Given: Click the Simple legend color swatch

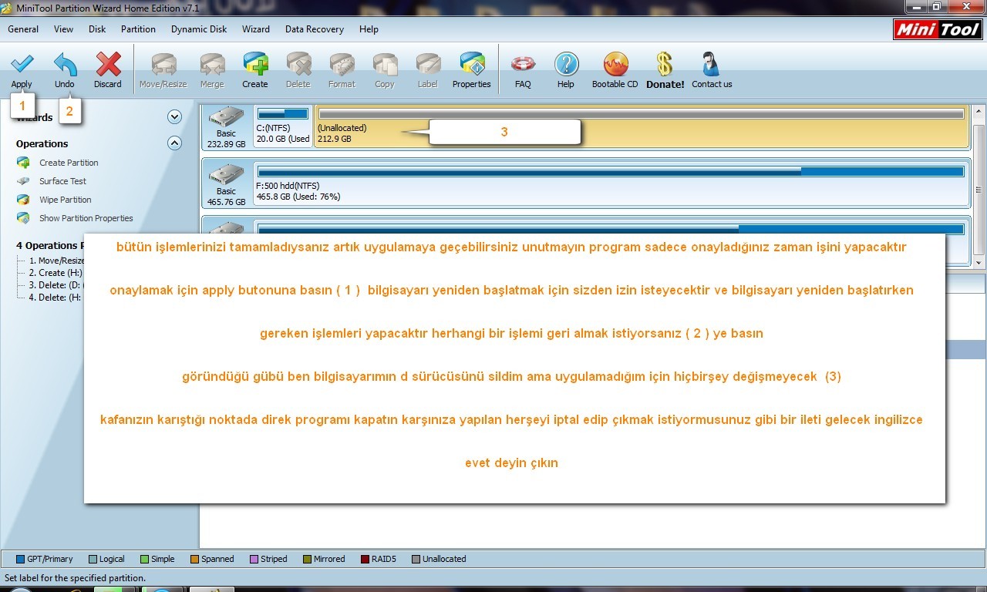Looking at the screenshot, I should click(145, 560).
